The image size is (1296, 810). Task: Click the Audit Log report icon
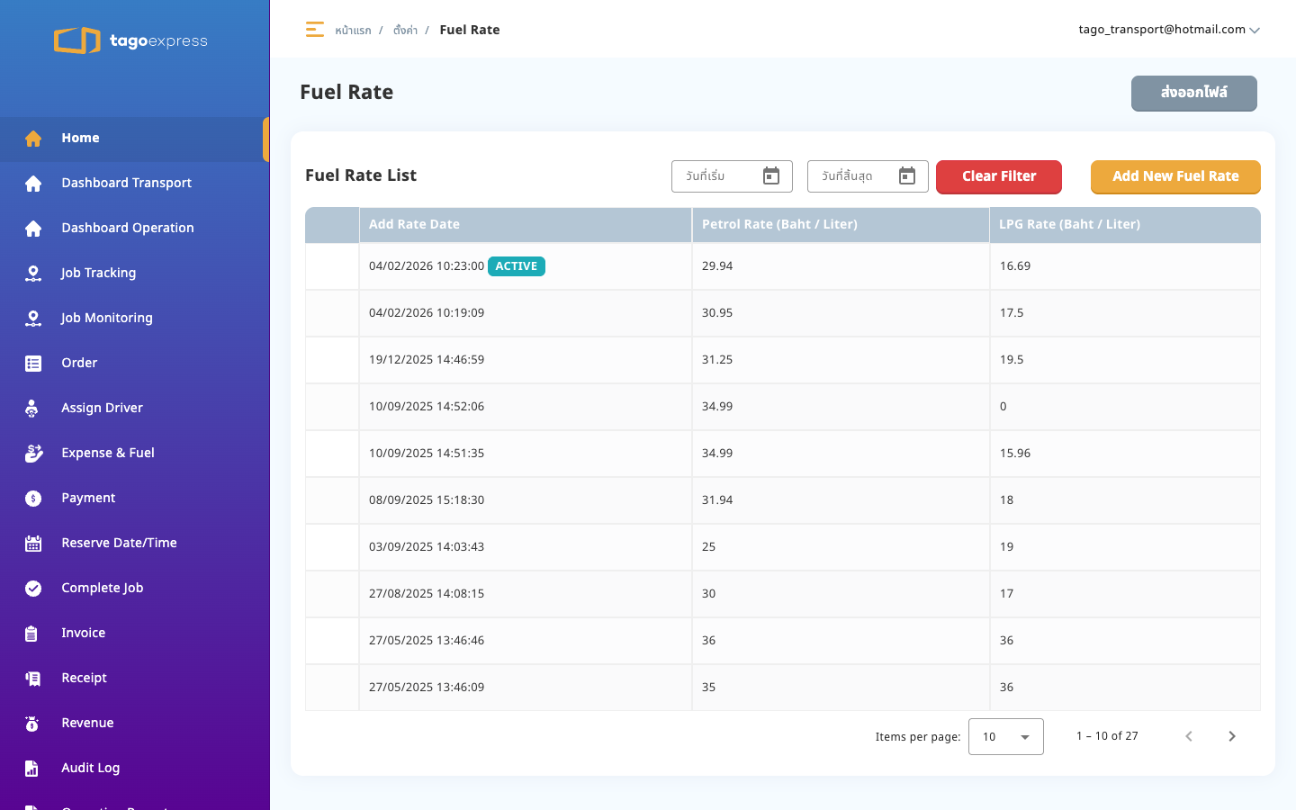pyautogui.click(x=31, y=769)
